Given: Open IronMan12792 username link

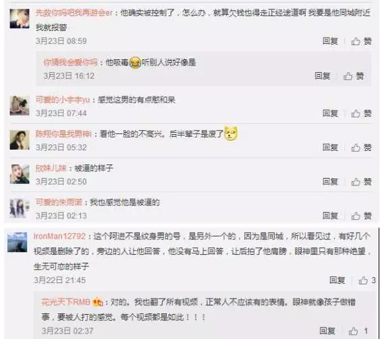Looking at the screenshot, I should tap(59, 236).
